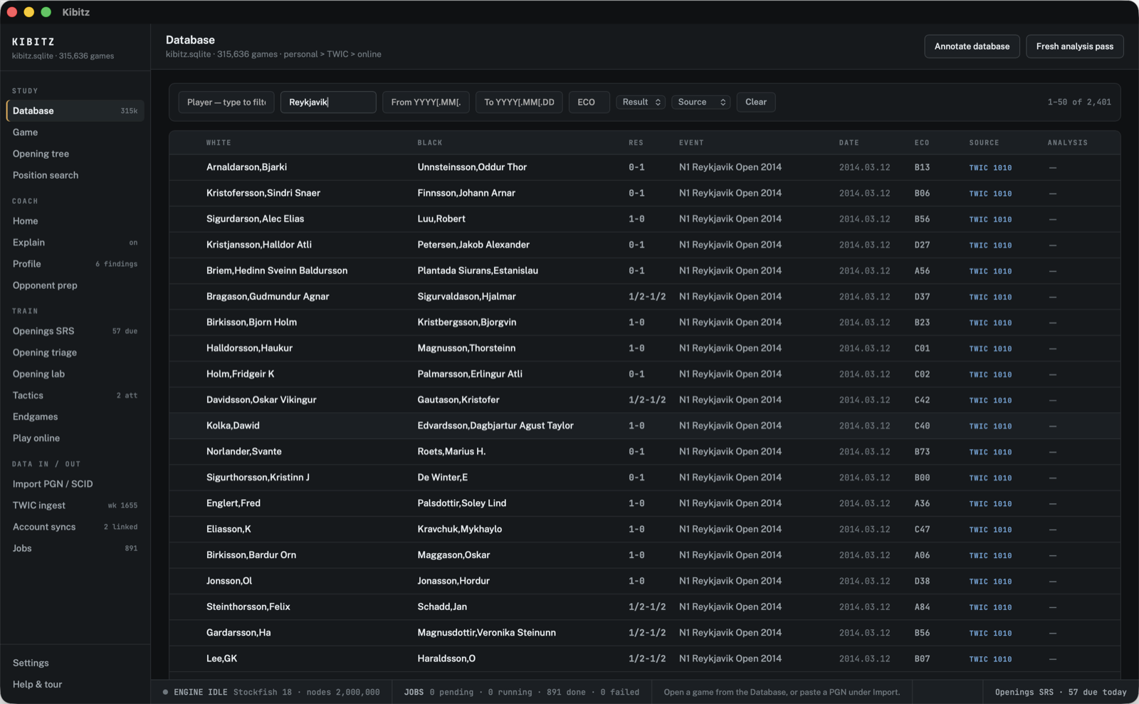
Task: Click result 1-0 in Birkisson,Bjorn Holm row
Action: 636,322
